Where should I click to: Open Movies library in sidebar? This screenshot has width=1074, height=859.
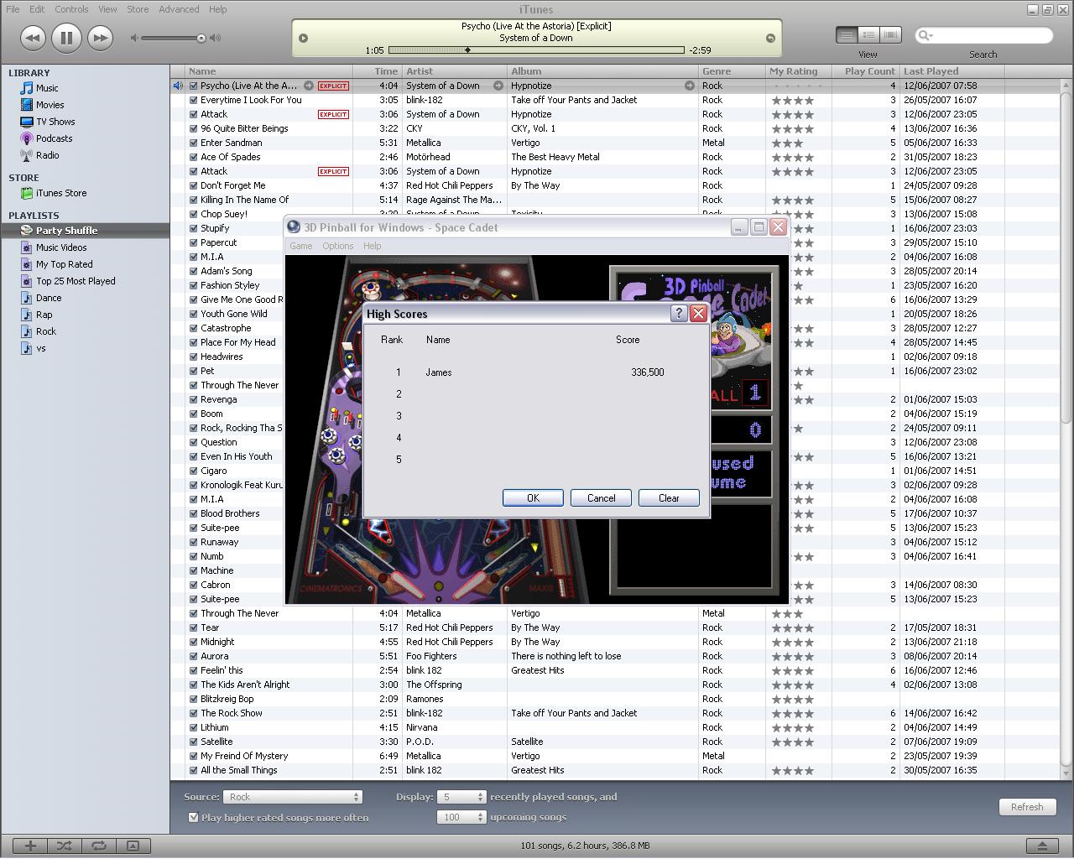pos(50,105)
